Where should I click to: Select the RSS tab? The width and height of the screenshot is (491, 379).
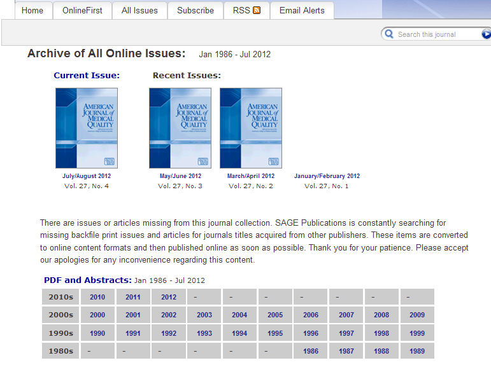246,10
